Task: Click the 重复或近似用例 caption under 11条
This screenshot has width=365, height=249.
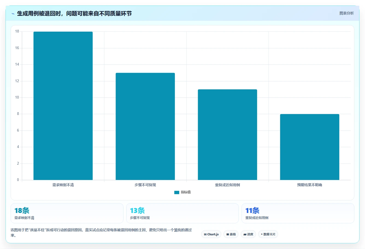Action: (257, 218)
